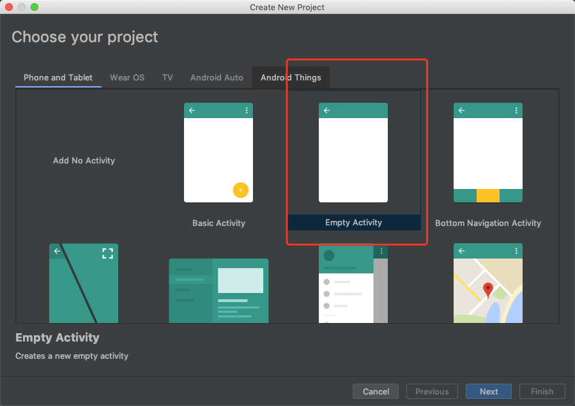Click the back arrow in fullscreen template preview
The image size is (575, 406).
click(x=57, y=251)
